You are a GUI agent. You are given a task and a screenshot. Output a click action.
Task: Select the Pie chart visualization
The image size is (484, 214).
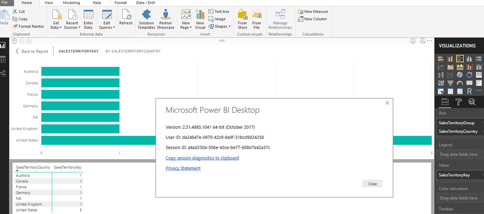460,75
